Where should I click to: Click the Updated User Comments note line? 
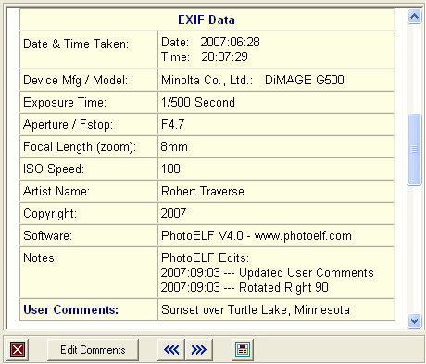pos(268,272)
